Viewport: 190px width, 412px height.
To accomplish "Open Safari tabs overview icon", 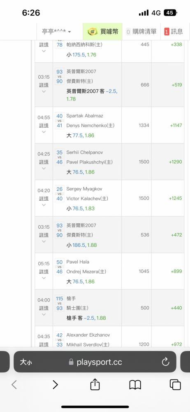I will 175,385.
